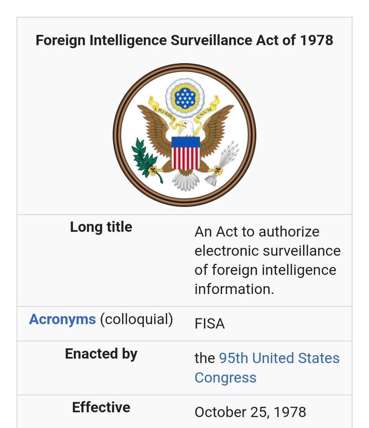Click the FISA acronym value
The image size is (369, 428).
(210, 324)
